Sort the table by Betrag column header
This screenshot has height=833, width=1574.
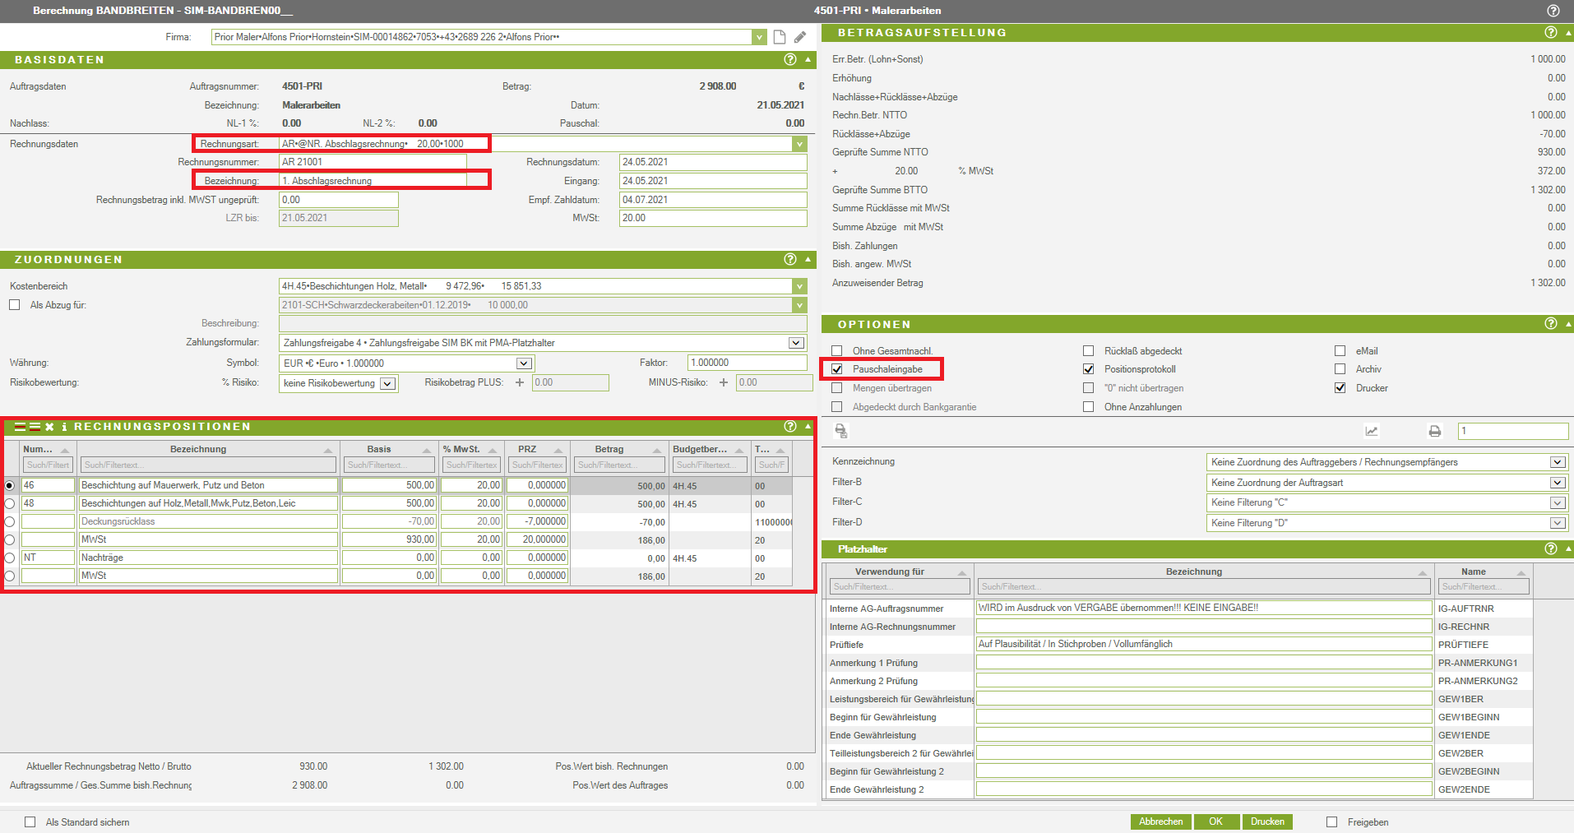coord(609,449)
